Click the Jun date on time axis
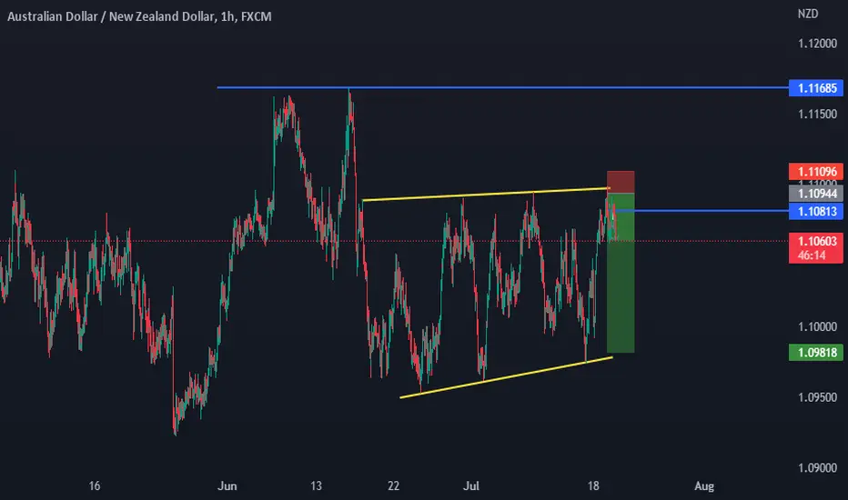The height and width of the screenshot is (500, 848). (x=227, y=486)
